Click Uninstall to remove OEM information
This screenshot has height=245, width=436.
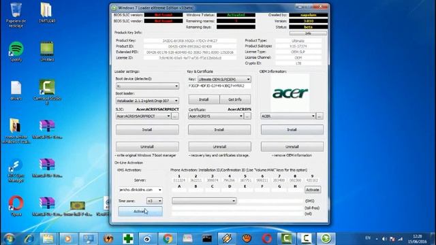point(292,147)
